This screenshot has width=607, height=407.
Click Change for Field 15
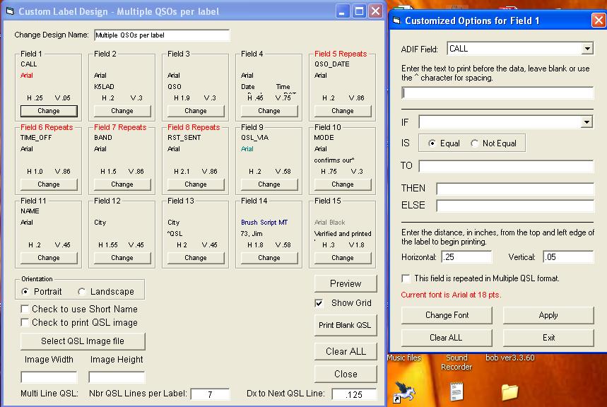pyautogui.click(x=343, y=258)
